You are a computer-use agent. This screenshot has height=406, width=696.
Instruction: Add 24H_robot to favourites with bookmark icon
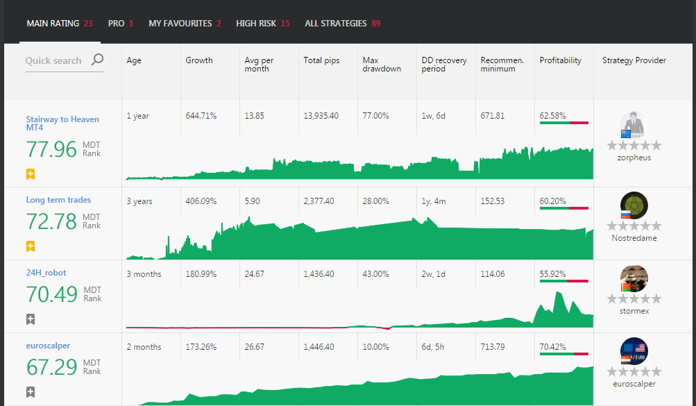30,319
